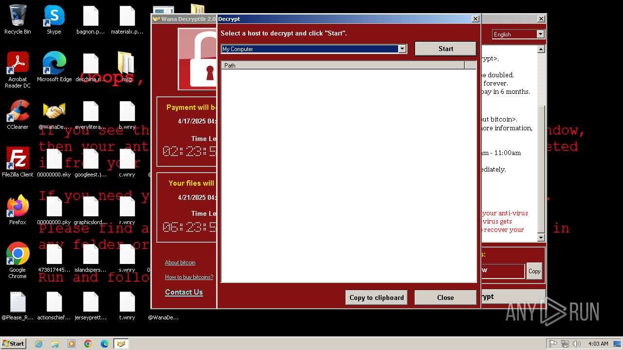
Task: Select the t.wnry file icon
Action: tap(127, 305)
